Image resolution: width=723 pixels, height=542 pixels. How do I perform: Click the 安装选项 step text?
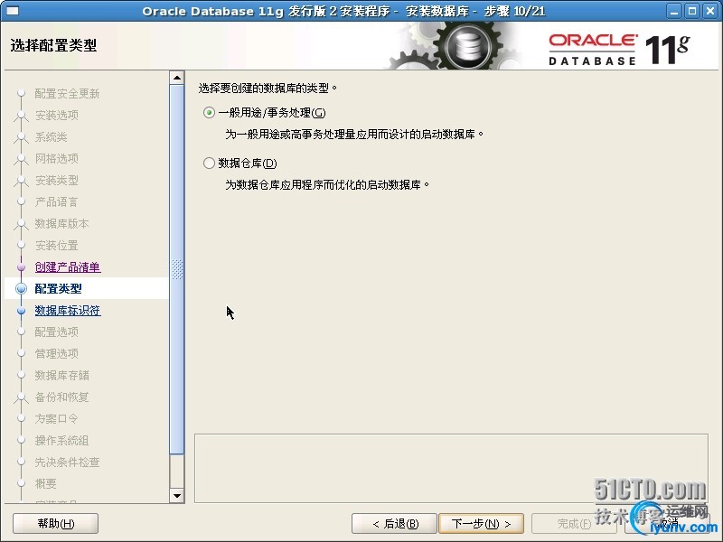click(x=57, y=115)
